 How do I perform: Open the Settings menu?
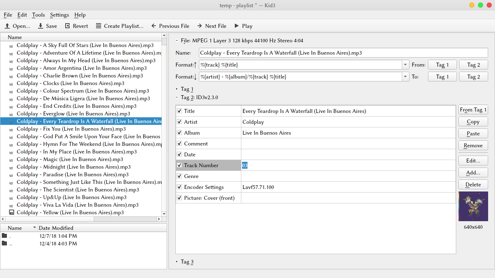[59, 15]
